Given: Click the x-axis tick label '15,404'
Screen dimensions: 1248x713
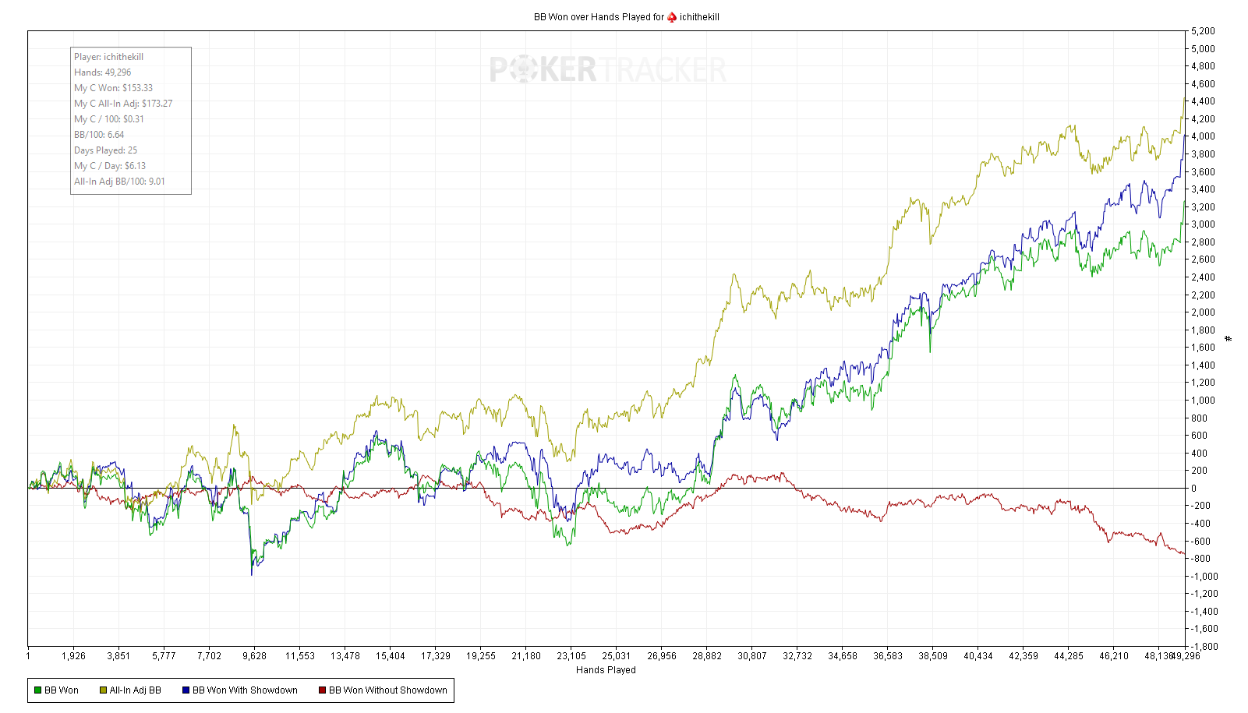Looking at the screenshot, I should (x=391, y=656).
